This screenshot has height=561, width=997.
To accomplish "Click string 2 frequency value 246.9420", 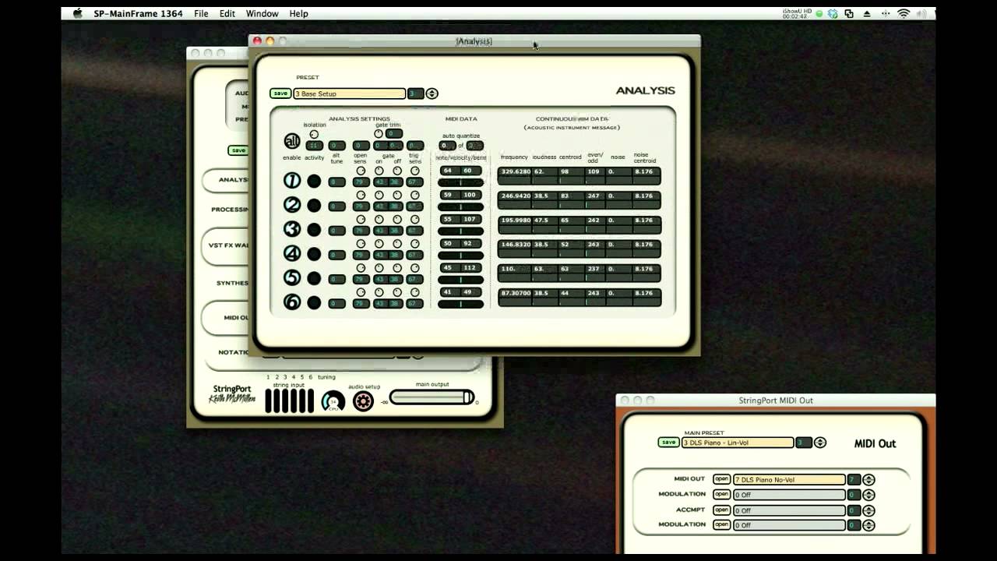I will [x=516, y=196].
